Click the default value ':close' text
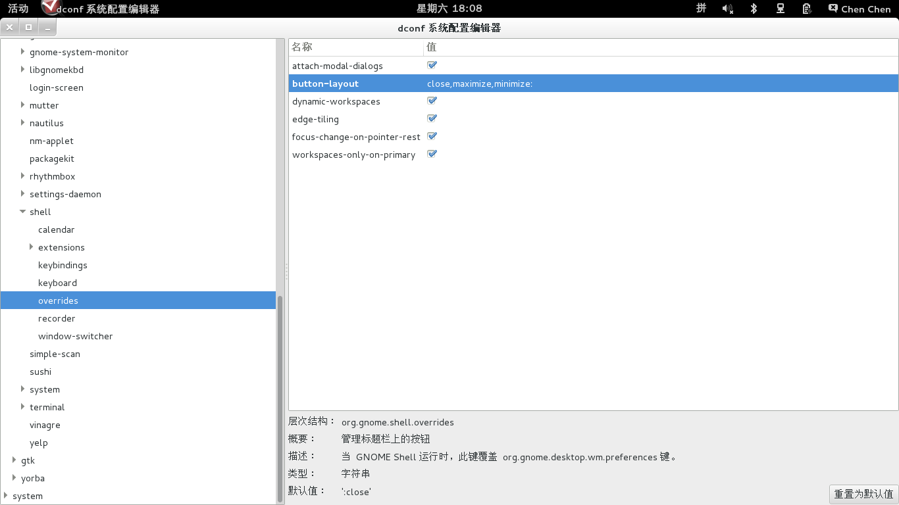Screen dimensions: 899x505 coord(356,491)
